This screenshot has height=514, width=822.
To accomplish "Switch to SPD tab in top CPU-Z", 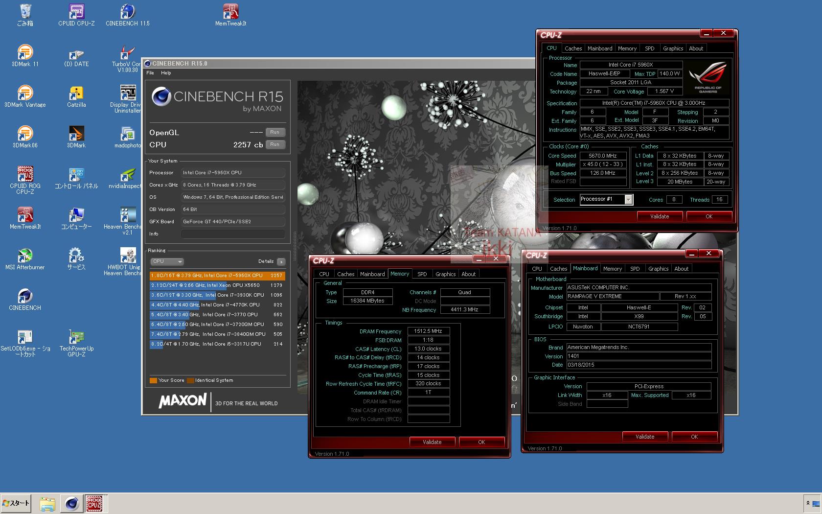I will [649, 48].
